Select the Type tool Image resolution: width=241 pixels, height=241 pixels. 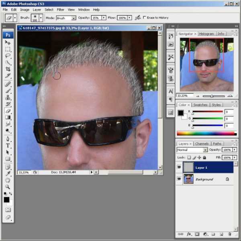8,145
